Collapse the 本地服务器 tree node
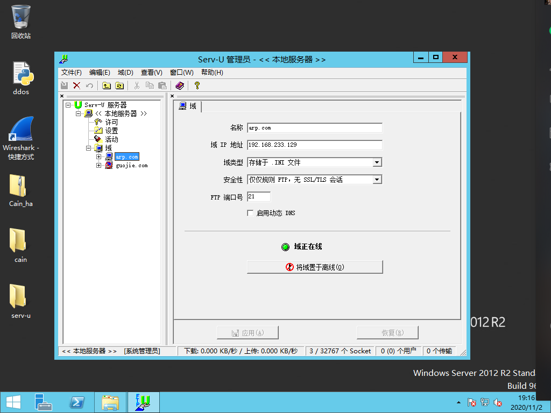 [79, 113]
